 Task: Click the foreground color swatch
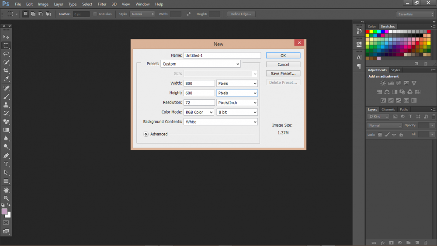4,211
